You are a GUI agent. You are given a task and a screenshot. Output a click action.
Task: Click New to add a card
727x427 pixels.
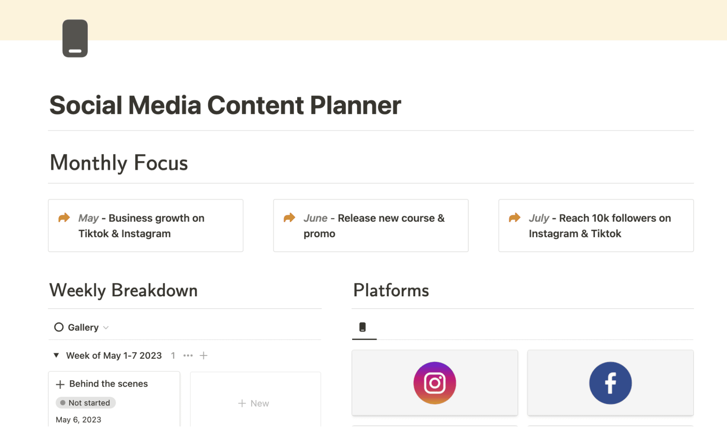pyautogui.click(x=255, y=403)
